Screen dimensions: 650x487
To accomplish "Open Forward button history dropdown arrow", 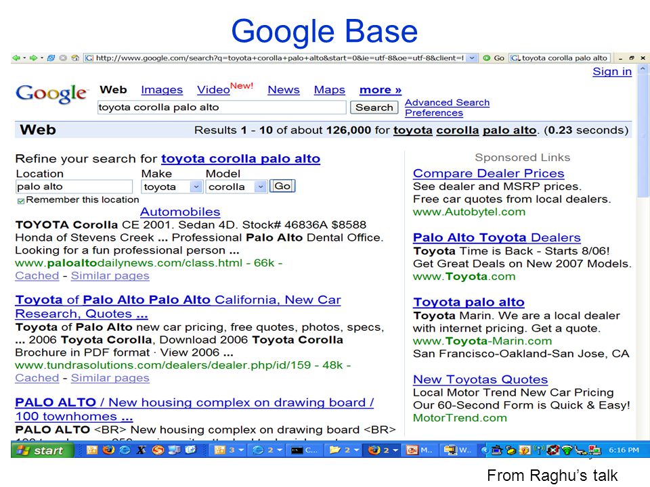I will tap(42, 58).
